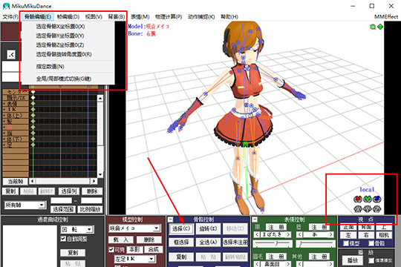The image size is (401, 267).
Task: Click the gray X move axis icon
Action: 358,209
